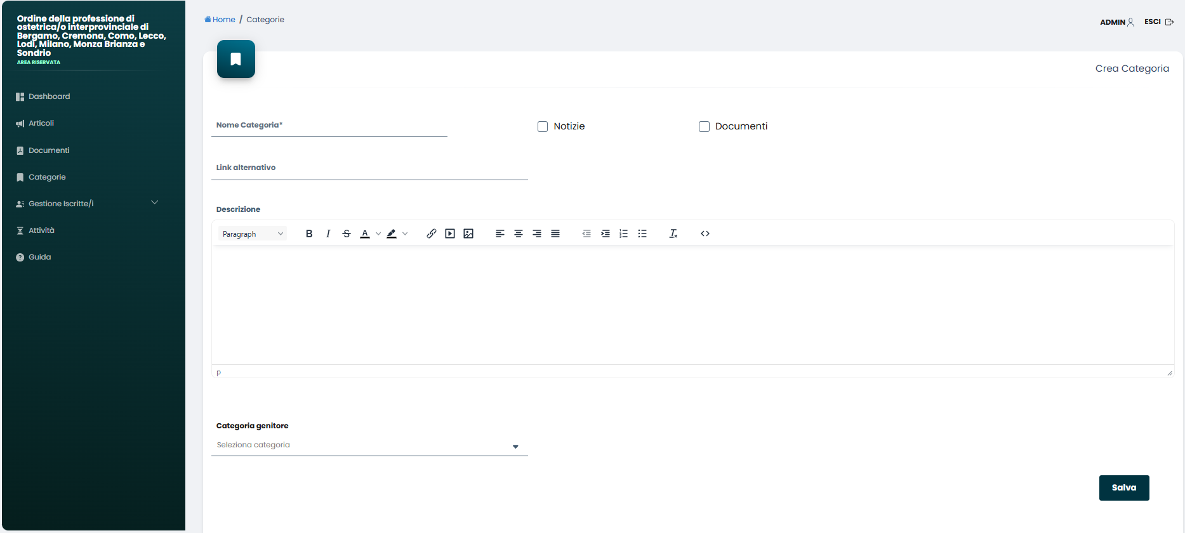Screen dimensions: 1185x533
Task: Insert an image in the description
Action: pos(468,234)
